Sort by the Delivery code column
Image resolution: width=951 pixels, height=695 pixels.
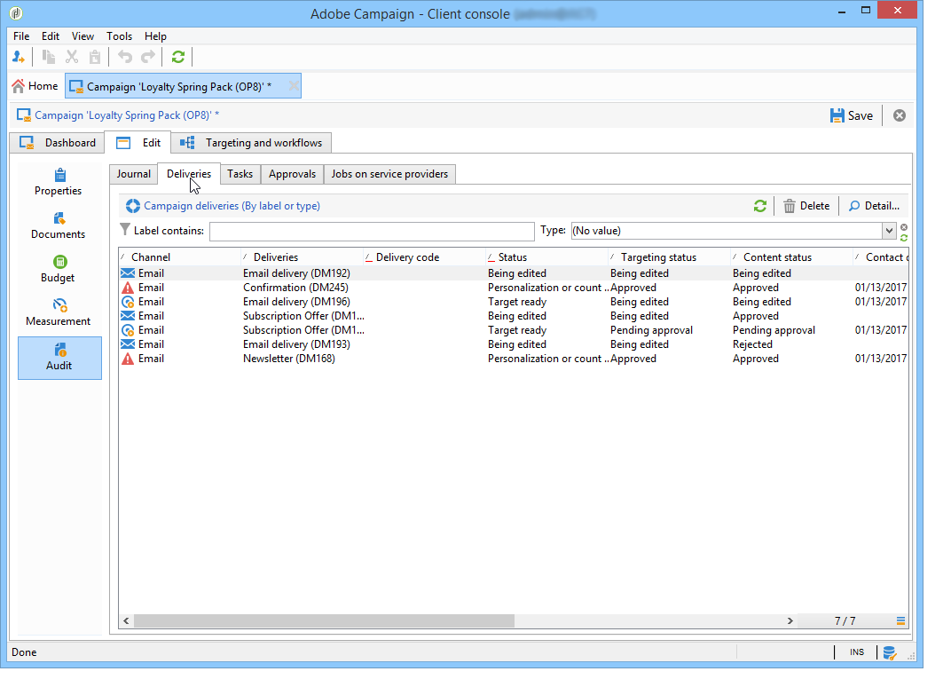tap(424, 257)
